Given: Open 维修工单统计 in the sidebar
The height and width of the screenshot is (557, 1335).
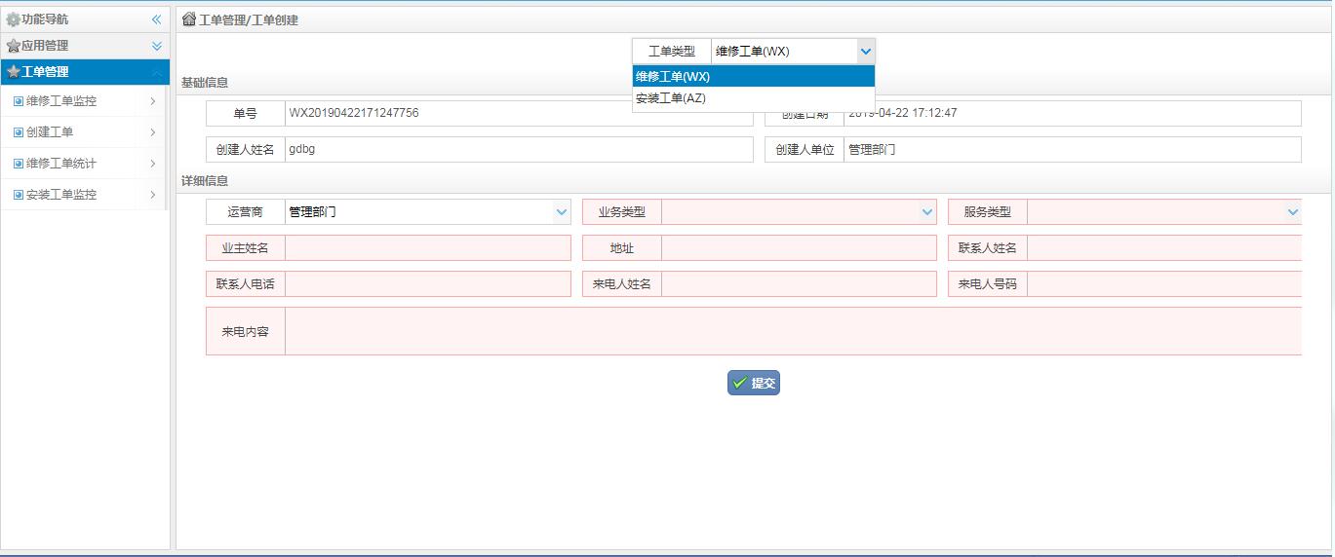Looking at the screenshot, I should [61, 164].
